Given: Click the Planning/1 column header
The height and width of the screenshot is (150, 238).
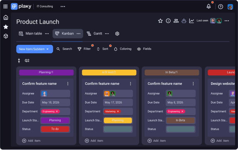Looking at the screenshot, I should pyautogui.click(x=46, y=72).
